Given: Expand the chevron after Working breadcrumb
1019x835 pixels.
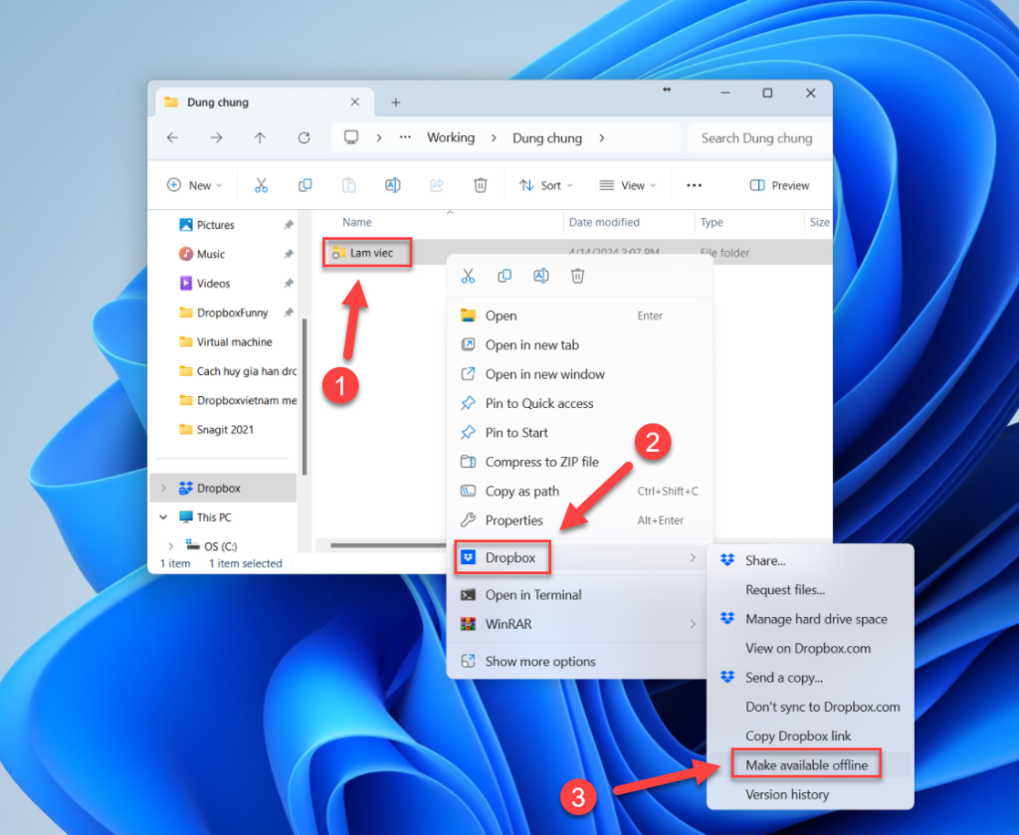Looking at the screenshot, I should tap(494, 137).
